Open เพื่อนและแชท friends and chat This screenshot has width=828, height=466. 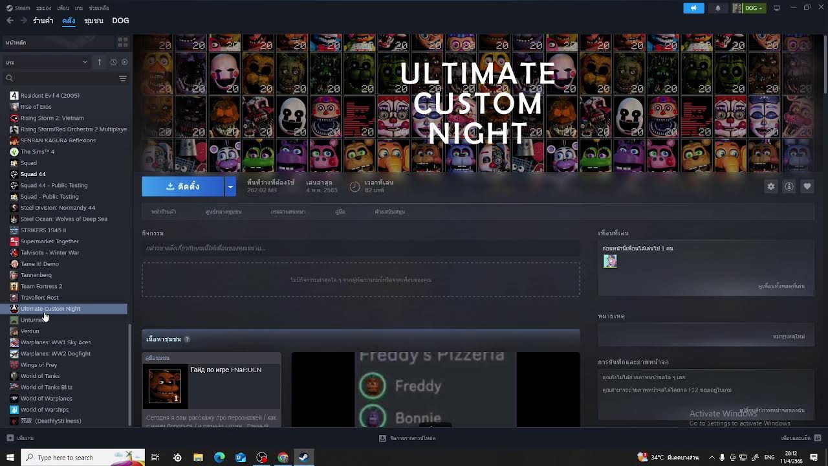click(x=801, y=438)
